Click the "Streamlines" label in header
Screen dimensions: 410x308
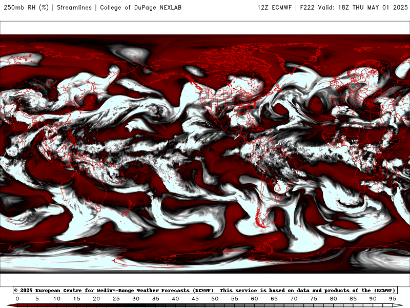click(x=74, y=8)
